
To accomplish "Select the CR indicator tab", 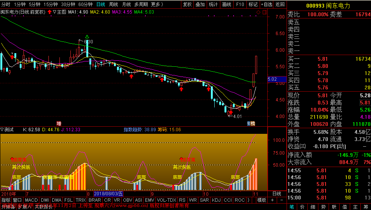I will click(108, 200).
